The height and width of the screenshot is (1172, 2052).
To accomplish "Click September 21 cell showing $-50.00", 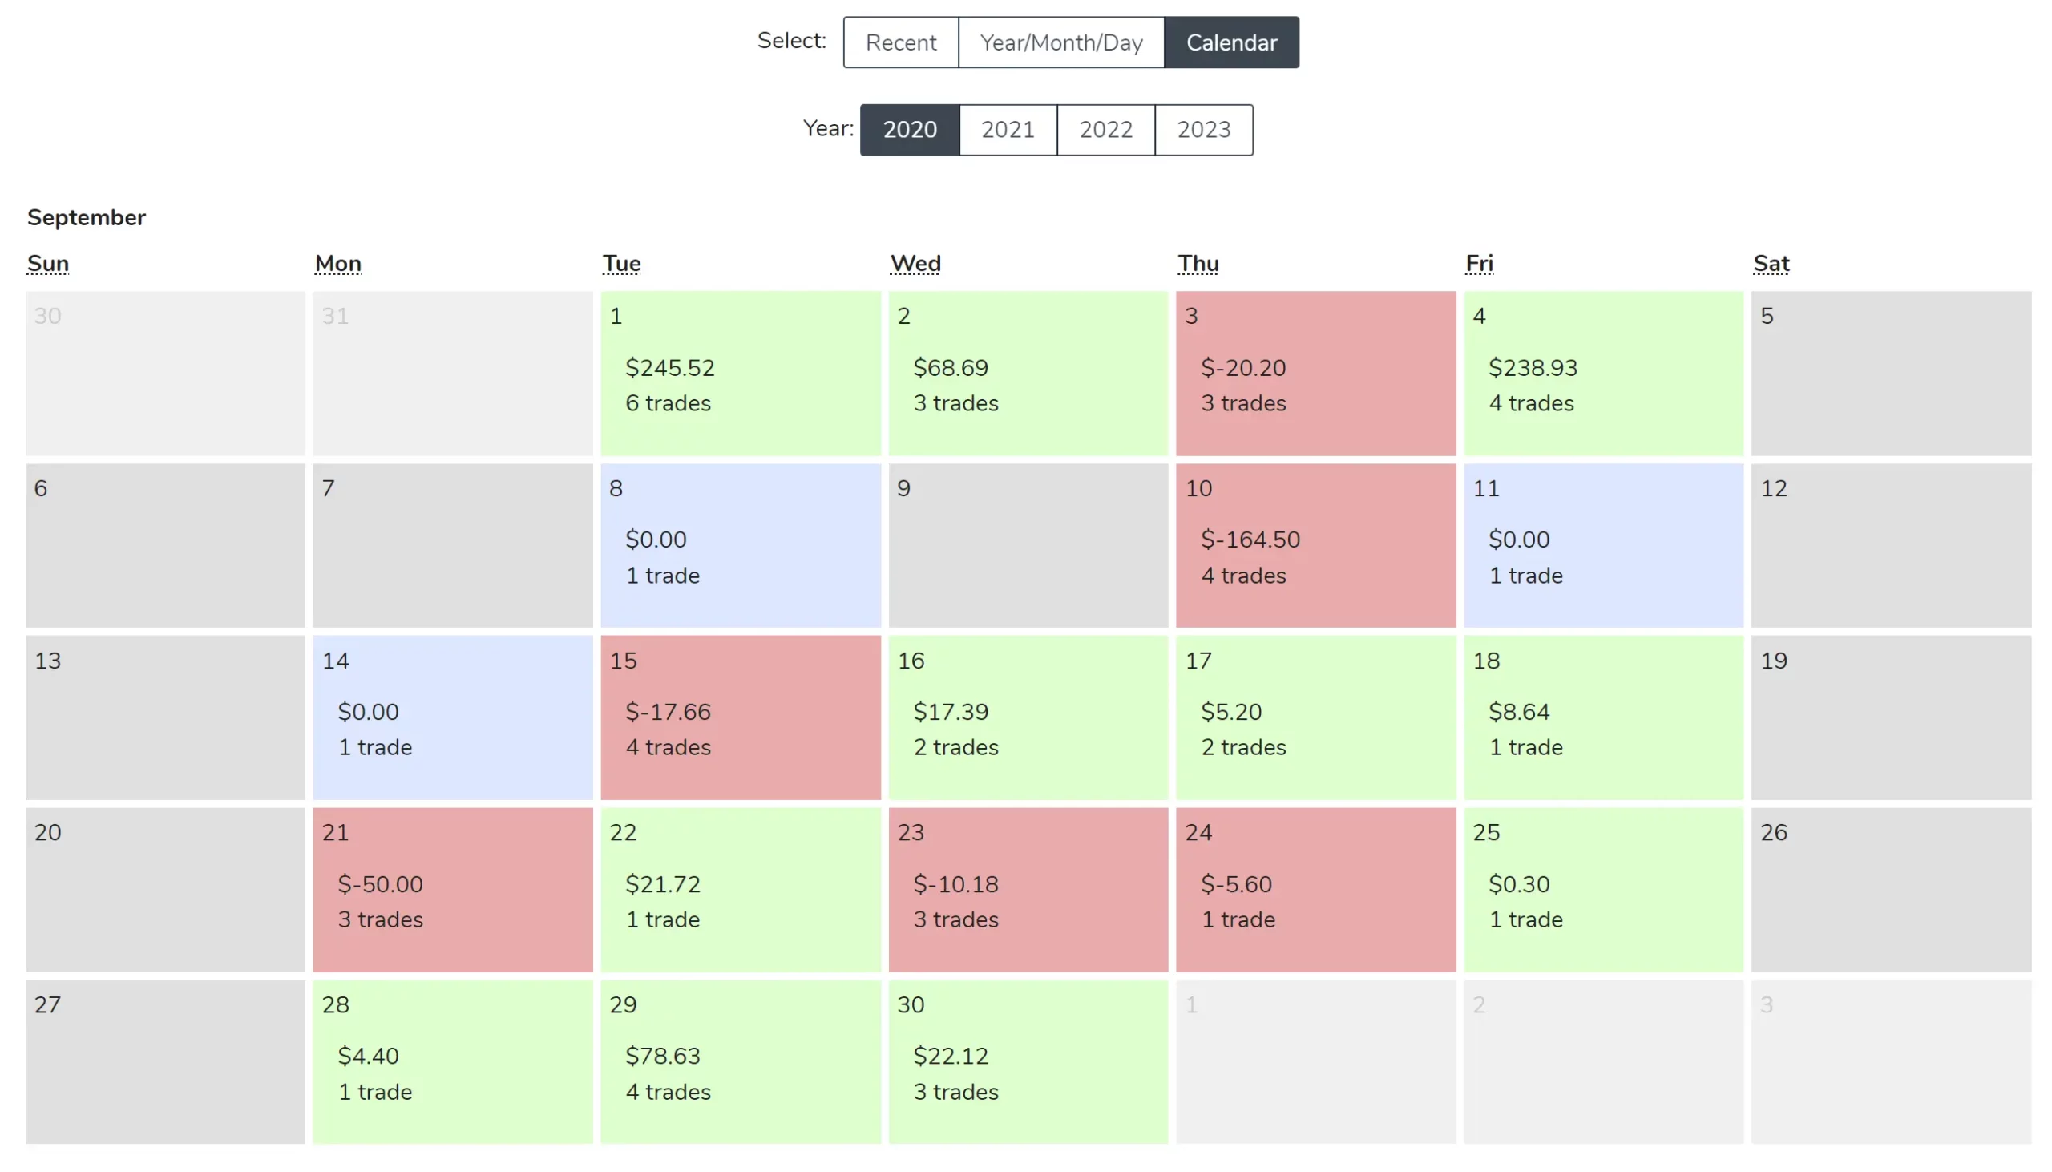I will pyautogui.click(x=452, y=890).
